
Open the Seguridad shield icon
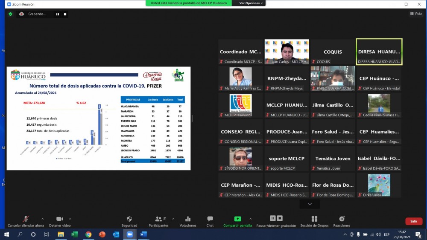pyautogui.click(x=129, y=220)
